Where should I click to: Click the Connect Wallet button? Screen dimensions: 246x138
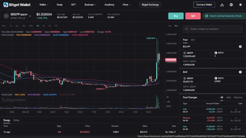coord(204,5)
